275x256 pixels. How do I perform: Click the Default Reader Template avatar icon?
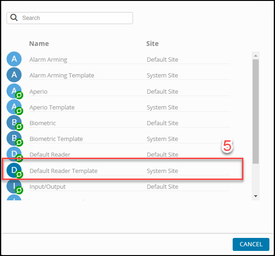point(14,170)
